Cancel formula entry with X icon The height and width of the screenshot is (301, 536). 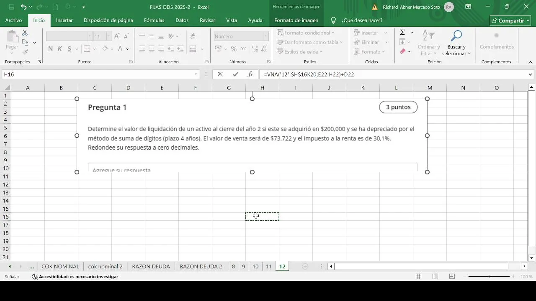tap(220, 74)
